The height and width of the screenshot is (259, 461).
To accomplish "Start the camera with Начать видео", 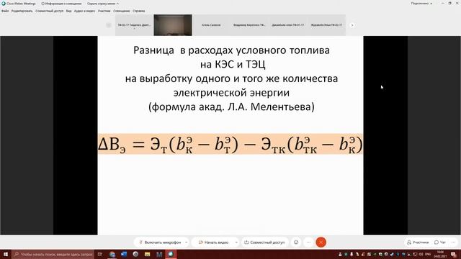I will tap(214, 242).
